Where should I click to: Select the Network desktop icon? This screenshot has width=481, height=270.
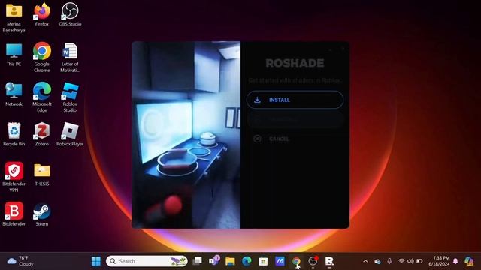(x=14, y=94)
